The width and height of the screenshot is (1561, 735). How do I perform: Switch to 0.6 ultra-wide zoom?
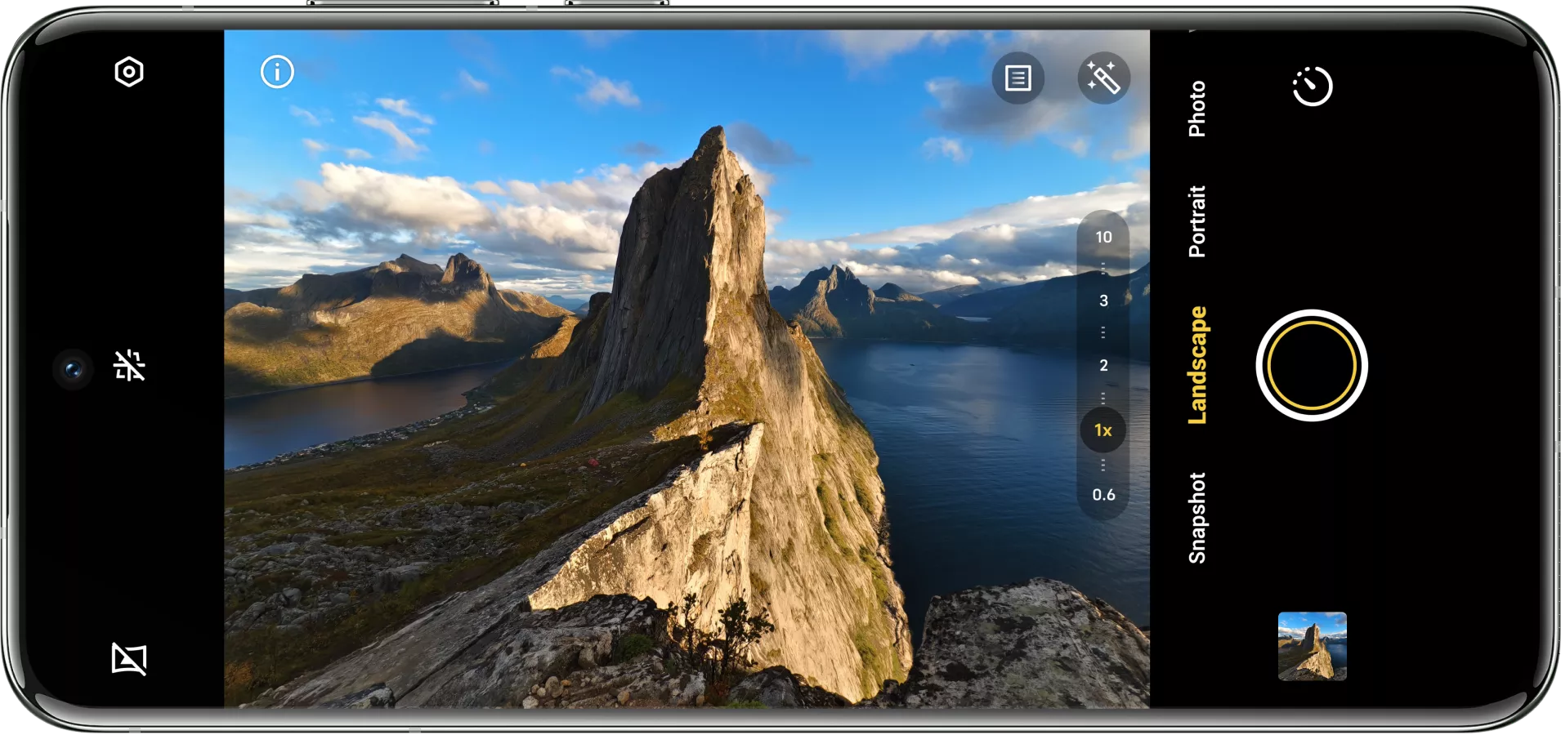(x=1103, y=494)
